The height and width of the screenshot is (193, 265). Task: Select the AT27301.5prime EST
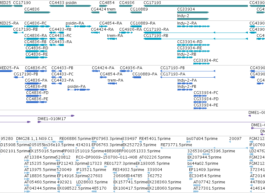coord(196,191)
